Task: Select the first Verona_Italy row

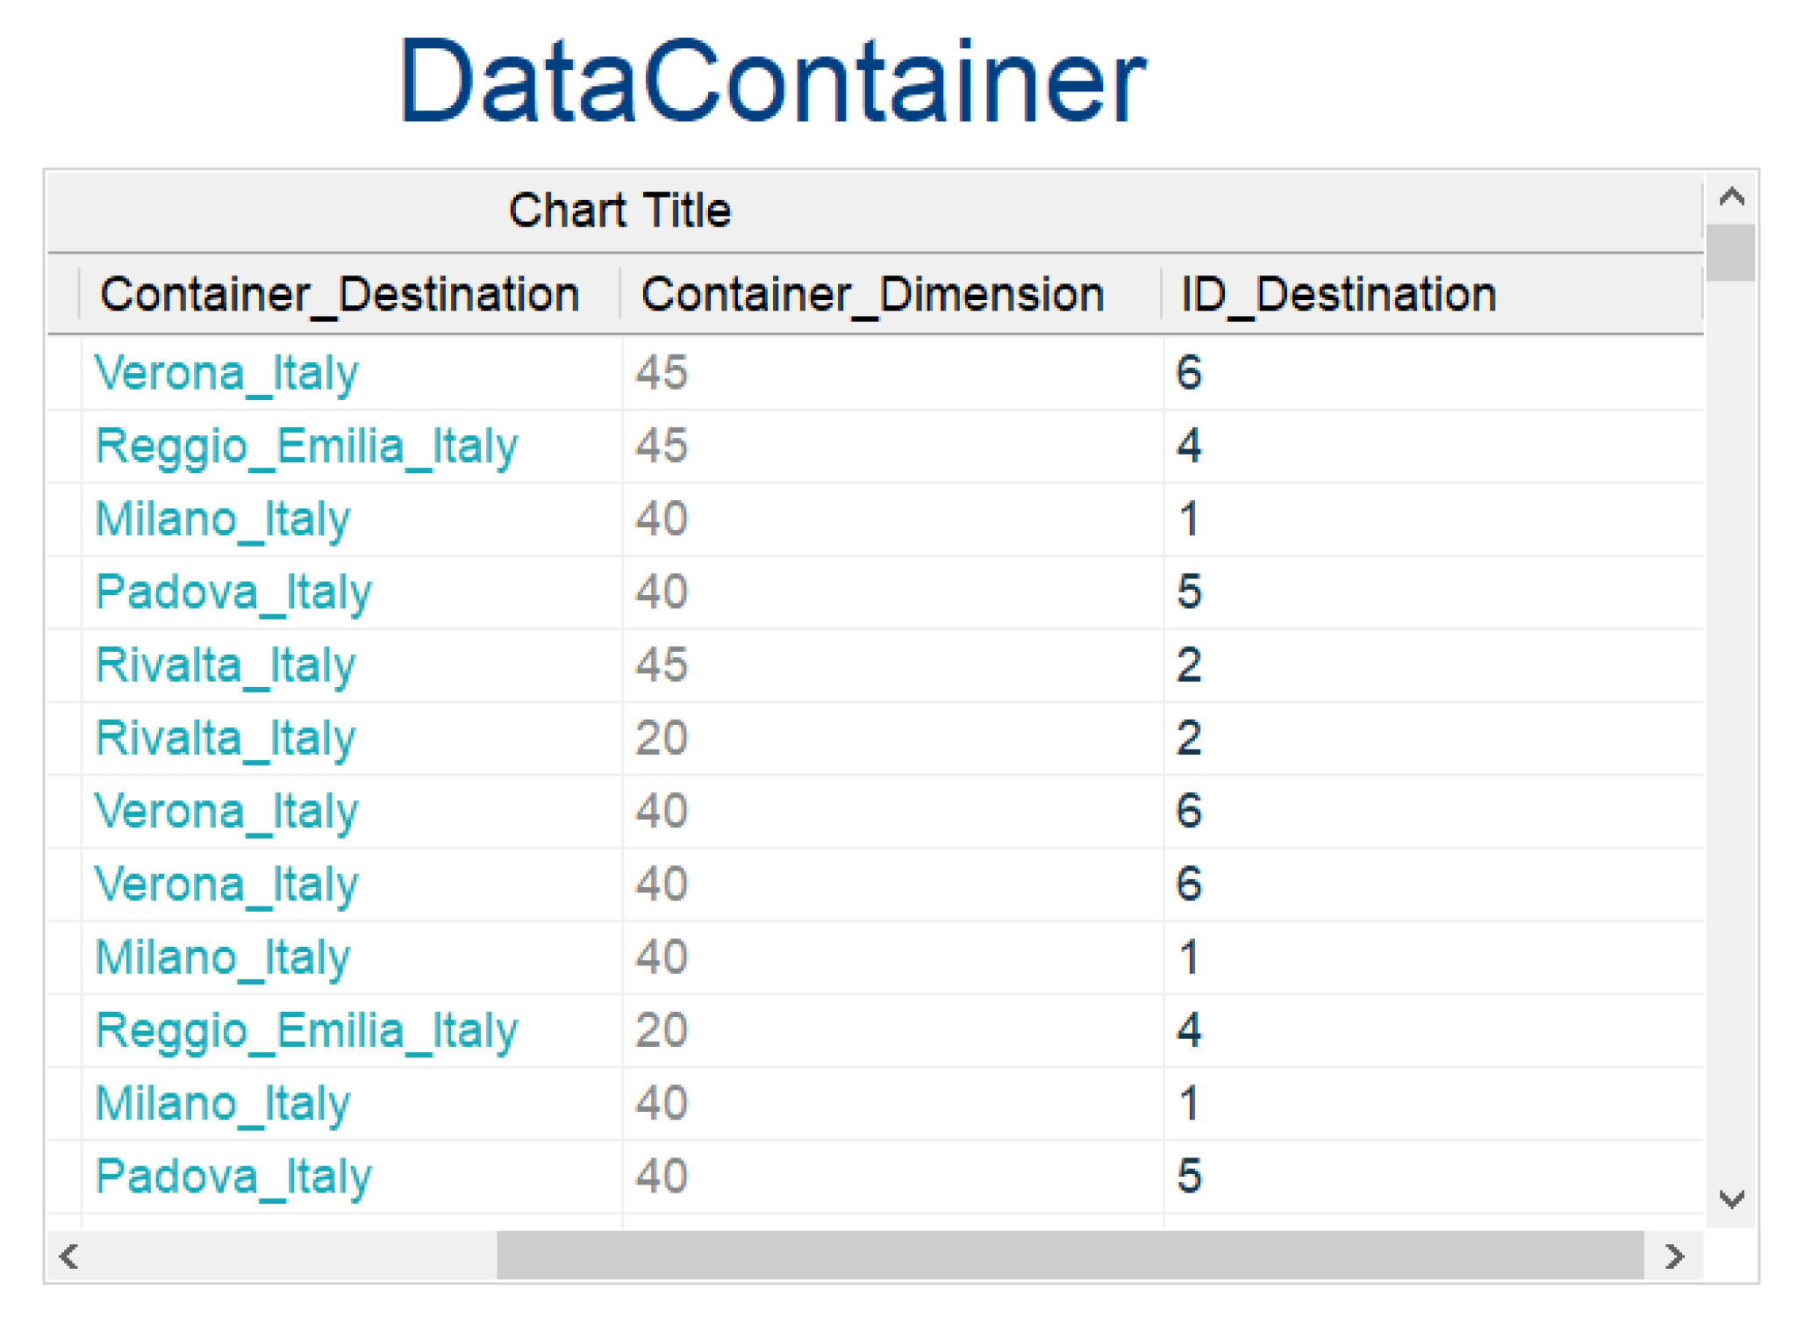Action: coord(226,373)
